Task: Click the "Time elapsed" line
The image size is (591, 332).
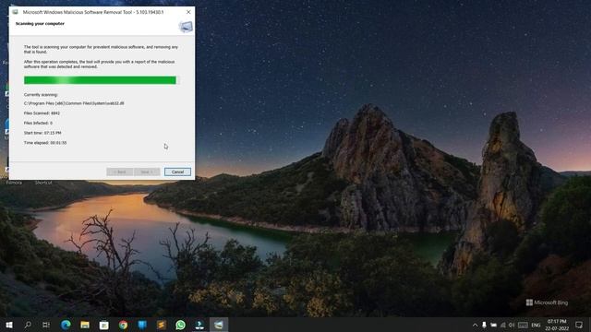Action: pyautogui.click(x=45, y=143)
